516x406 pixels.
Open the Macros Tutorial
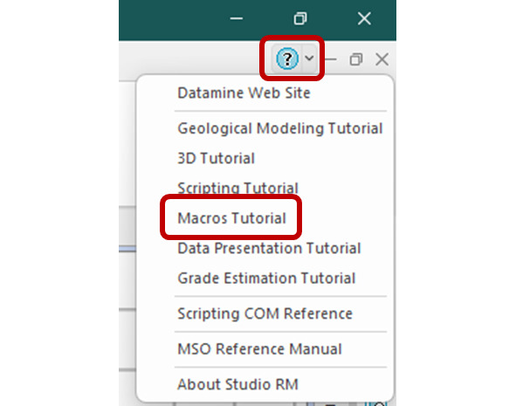click(231, 218)
